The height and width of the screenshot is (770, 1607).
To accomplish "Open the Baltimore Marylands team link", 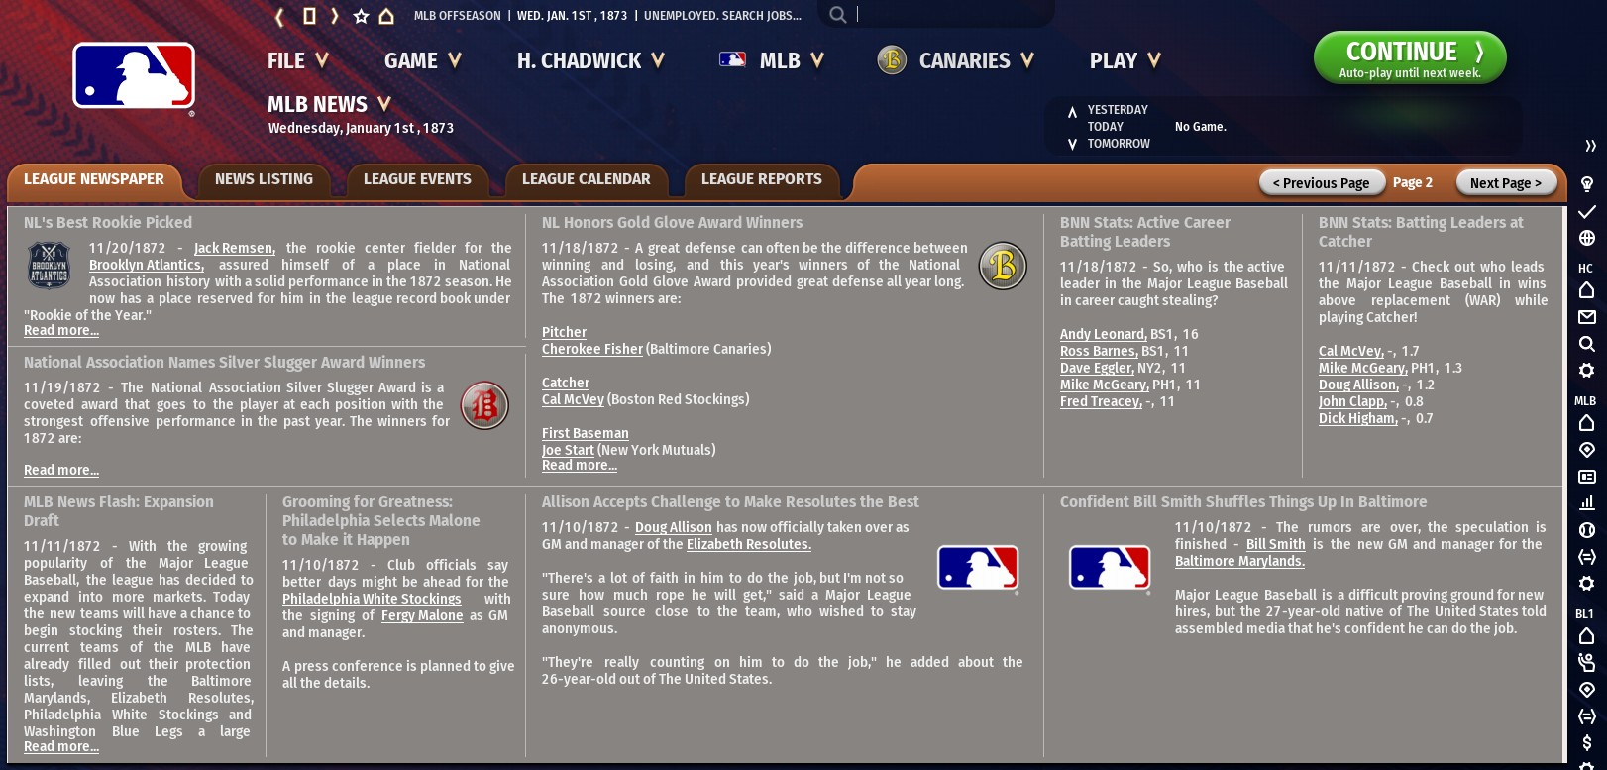I will tap(1239, 561).
